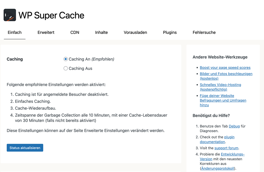Select the Einfach tab
The image size is (264, 172).
pos(15,32)
